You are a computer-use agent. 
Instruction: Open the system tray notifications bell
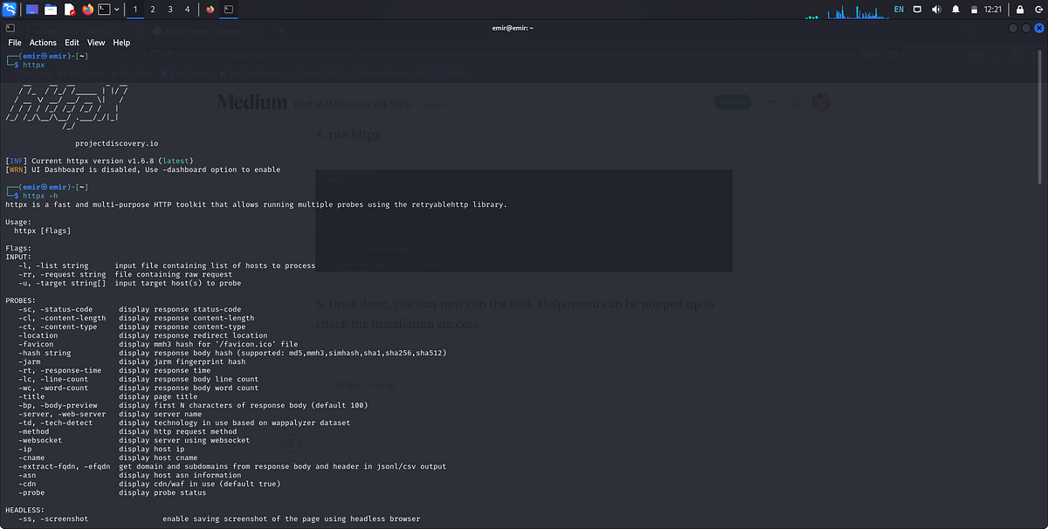click(956, 10)
